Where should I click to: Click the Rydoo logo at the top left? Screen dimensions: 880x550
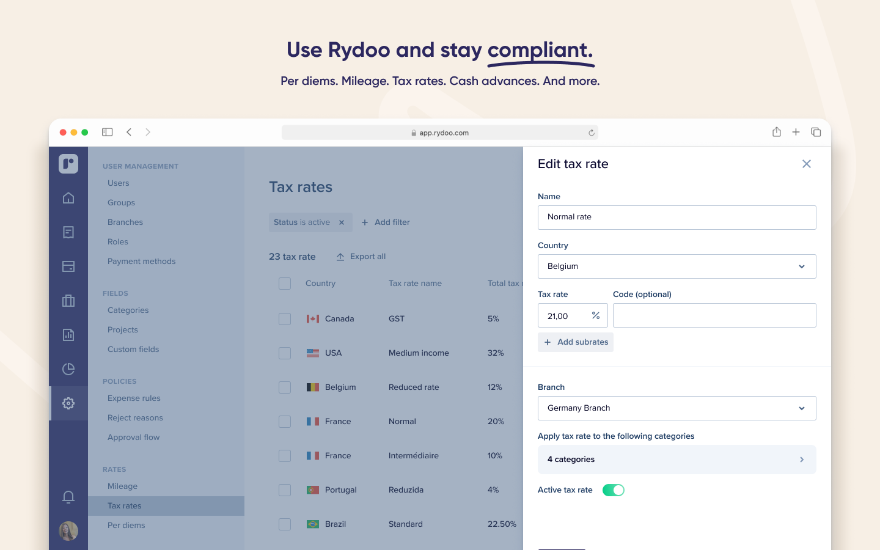pyautogui.click(x=68, y=164)
